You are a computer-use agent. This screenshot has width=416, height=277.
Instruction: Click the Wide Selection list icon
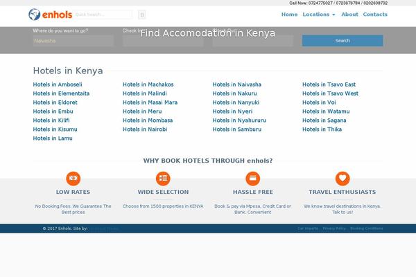[x=163, y=179]
